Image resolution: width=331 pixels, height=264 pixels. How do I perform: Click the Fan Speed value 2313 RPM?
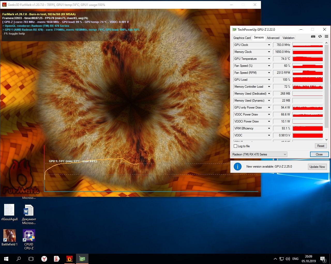coord(282,73)
